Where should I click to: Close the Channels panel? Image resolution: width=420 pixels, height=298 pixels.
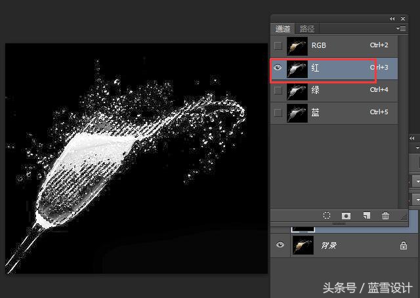tap(403, 19)
